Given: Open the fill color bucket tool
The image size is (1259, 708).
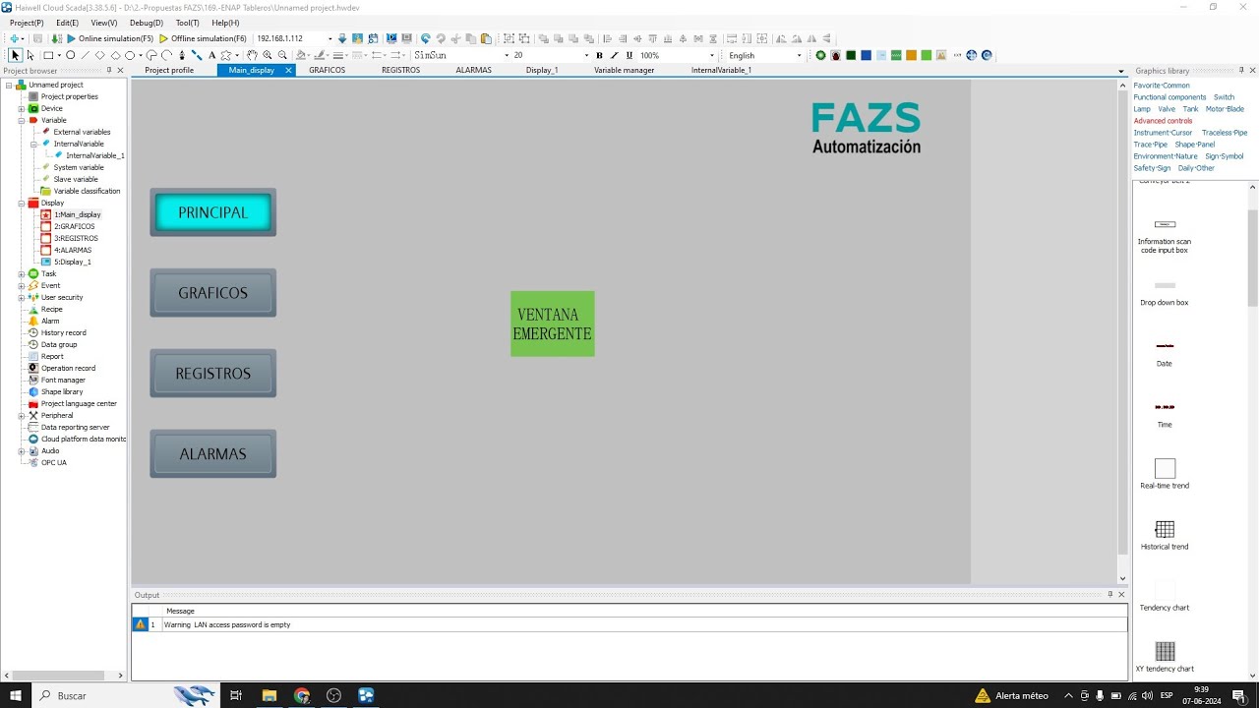Looking at the screenshot, I should pyautogui.click(x=301, y=55).
